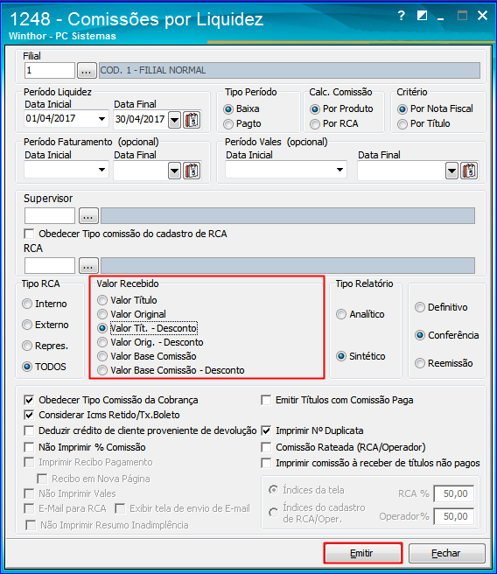The height and width of the screenshot is (574, 497).
Task: Expand Período Liquidez Data Final dropdown arrow
Action: click(x=175, y=120)
